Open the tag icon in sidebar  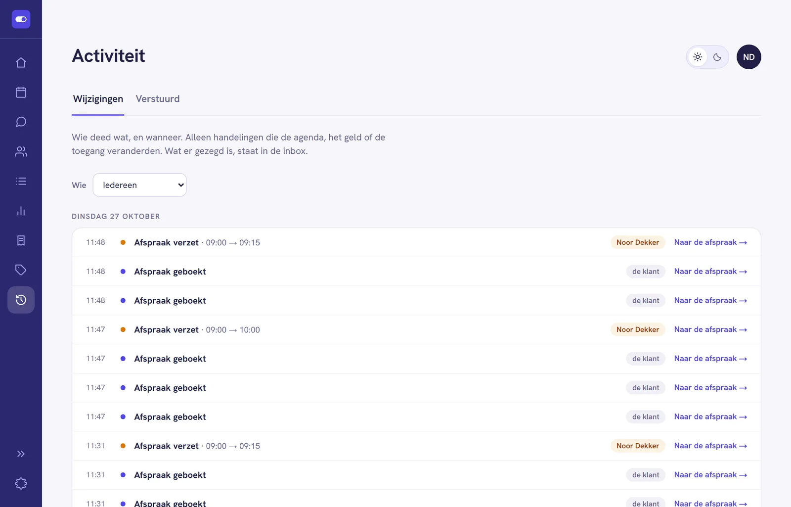click(x=21, y=270)
